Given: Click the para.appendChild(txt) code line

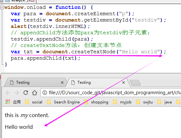Looking at the screenshot, I should pos(45,58).
